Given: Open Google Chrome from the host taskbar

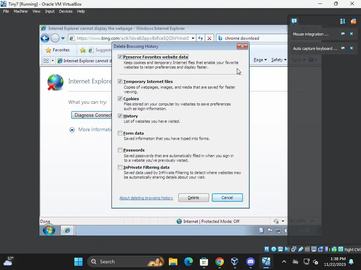Looking at the screenshot, I should (219, 262).
